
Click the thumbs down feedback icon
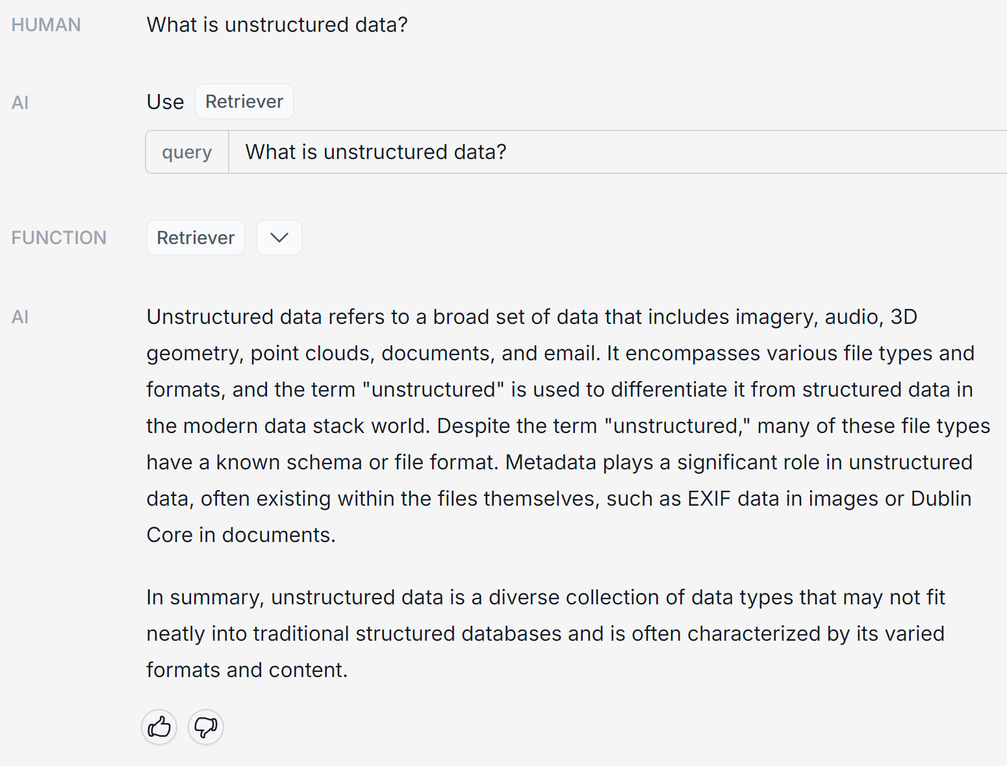tap(206, 727)
